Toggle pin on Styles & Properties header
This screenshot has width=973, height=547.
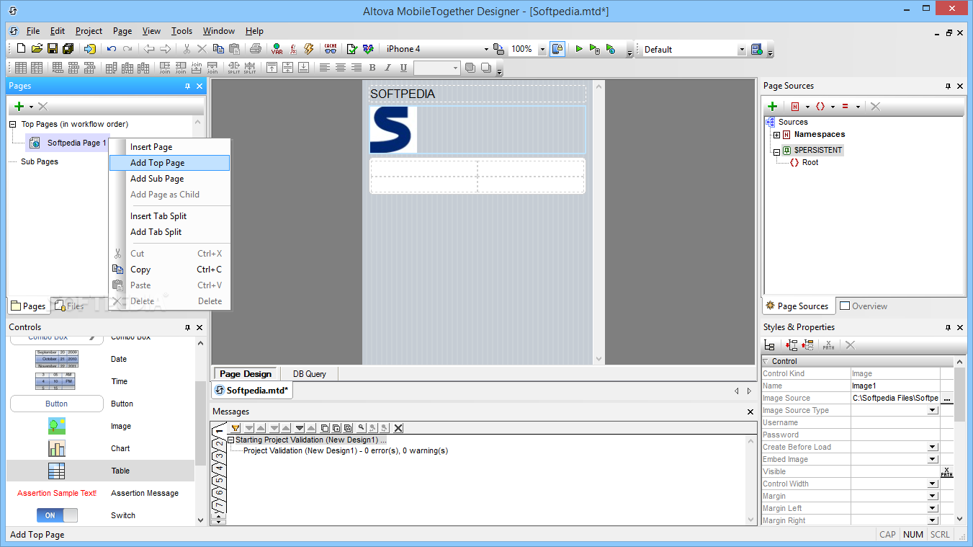[949, 327]
